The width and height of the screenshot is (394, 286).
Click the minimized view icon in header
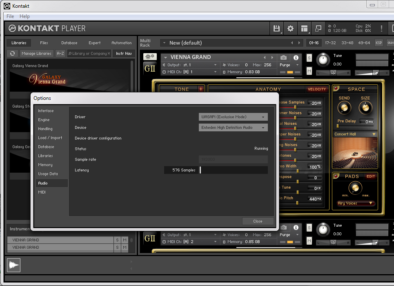318,29
